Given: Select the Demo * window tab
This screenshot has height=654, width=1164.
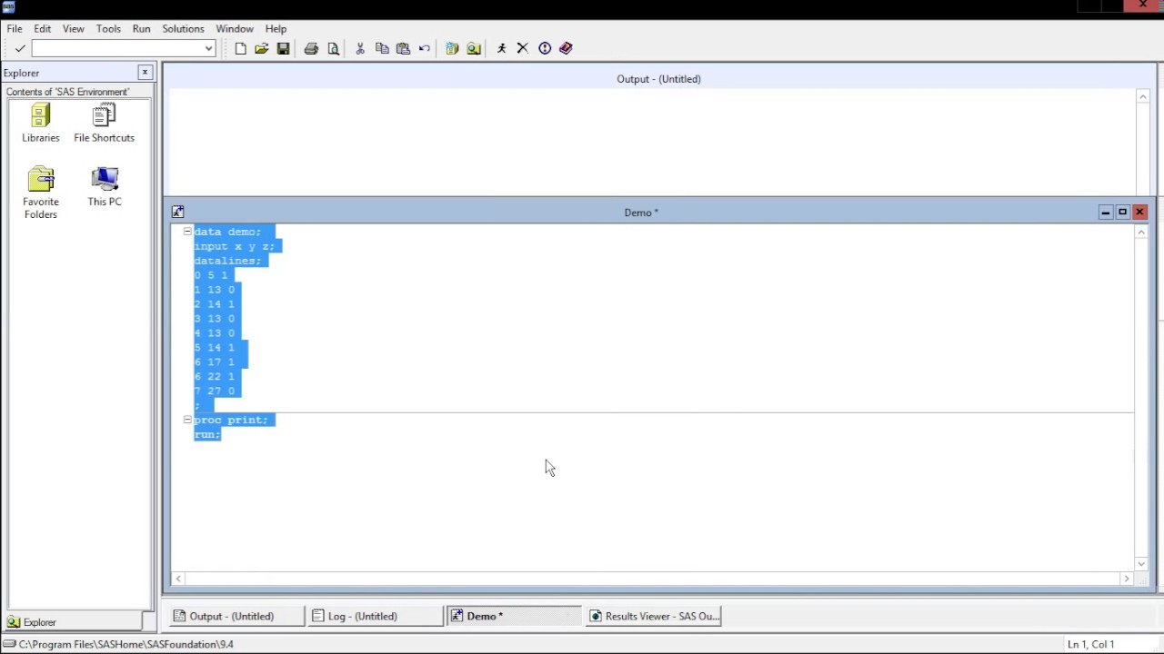Looking at the screenshot, I should [x=514, y=616].
